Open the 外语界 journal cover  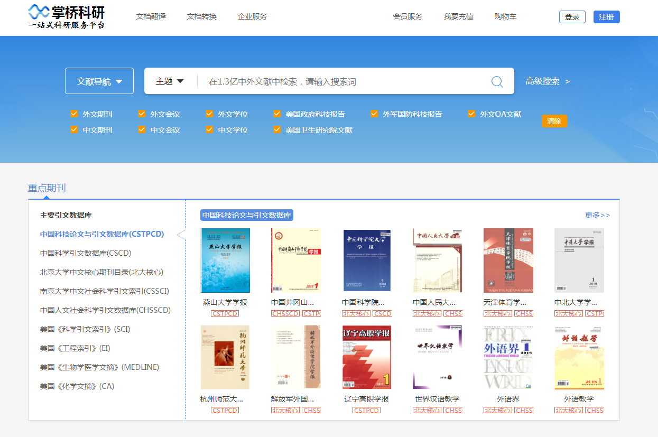(508, 357)
